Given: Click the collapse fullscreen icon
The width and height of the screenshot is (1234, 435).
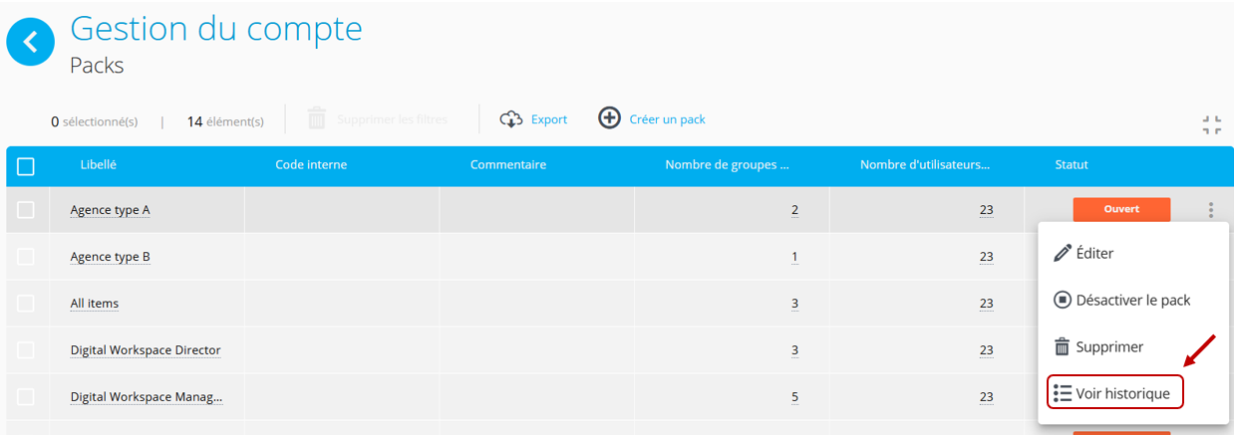Looking at the screenshot, I should pos(1212,125).
